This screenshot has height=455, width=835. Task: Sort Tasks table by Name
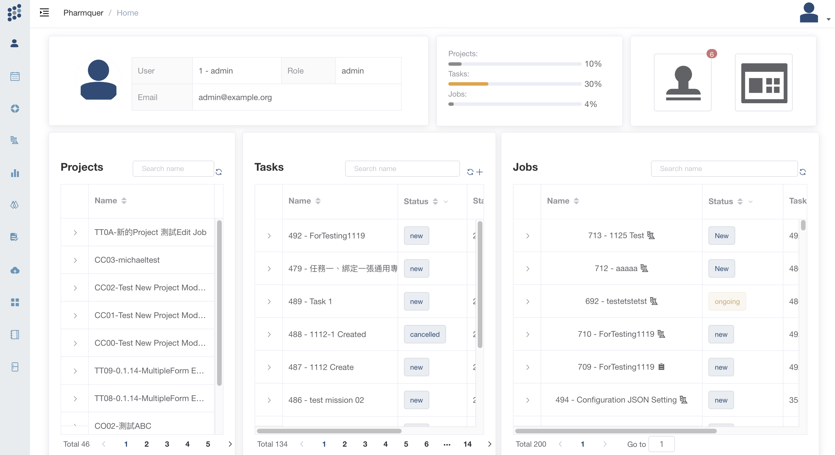coord(318,201)
